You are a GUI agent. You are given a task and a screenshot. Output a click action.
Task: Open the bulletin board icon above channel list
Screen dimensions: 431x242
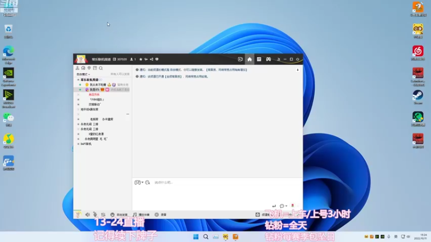point(95,68)
